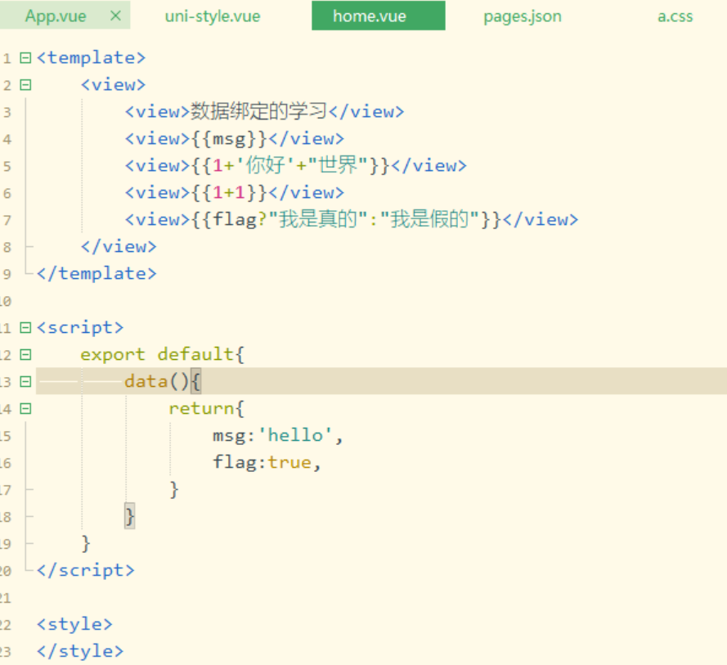This screenshot has width=727, height=665.
Task: Click the closing </view> tag on line 8
Action: click(x=119, y=246)
